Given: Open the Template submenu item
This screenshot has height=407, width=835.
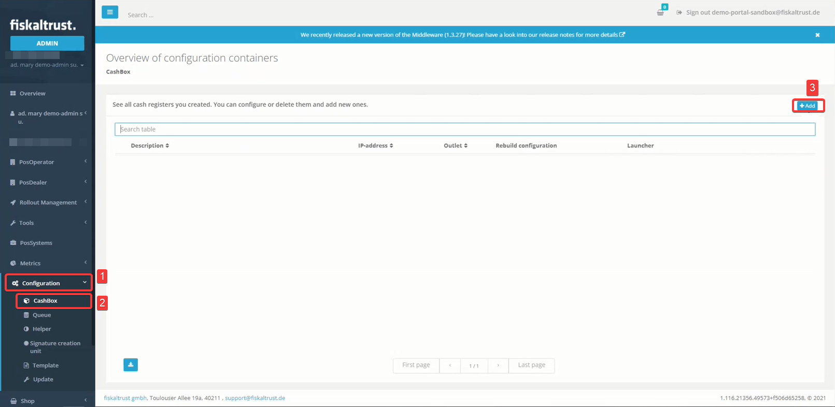Looking at the screenshot, I should [45, 365].
